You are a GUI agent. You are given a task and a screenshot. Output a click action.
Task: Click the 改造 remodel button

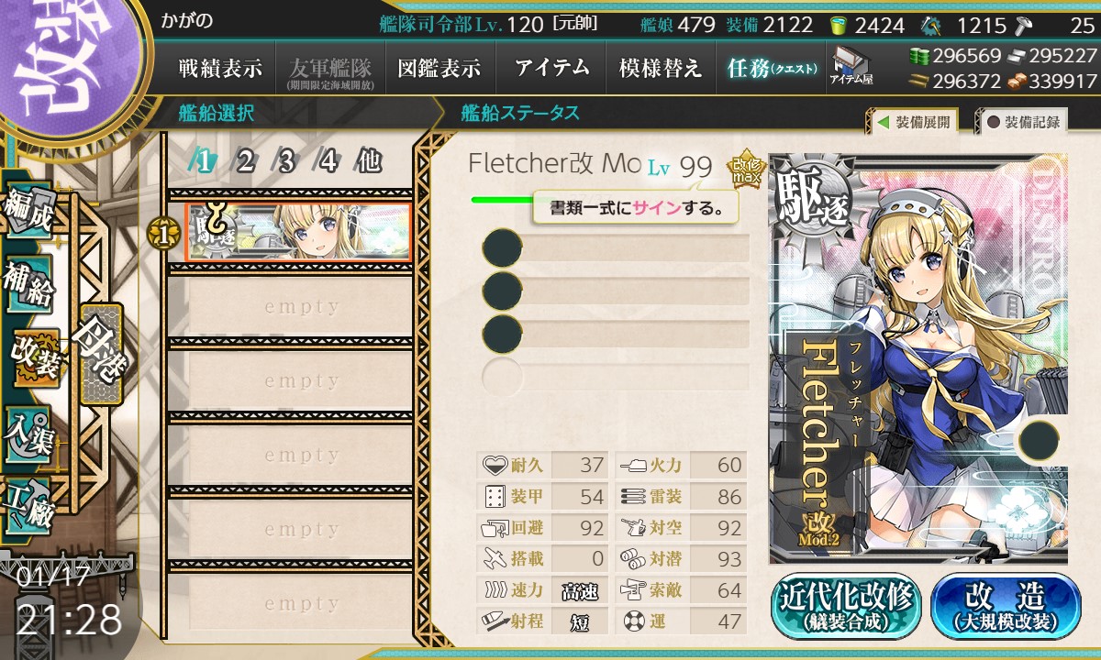pyautogui.click(x=1006, y=606)
